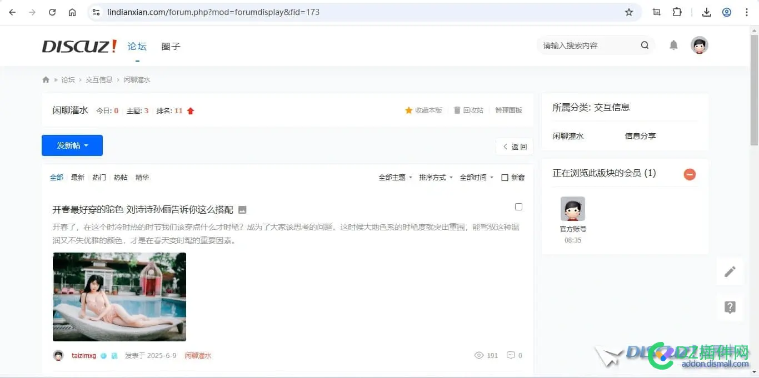Image resolution: width=759 pixels, height=378 pixels.
Task: Click the breadcrumb home icon
Action: [x=46, y=80]
